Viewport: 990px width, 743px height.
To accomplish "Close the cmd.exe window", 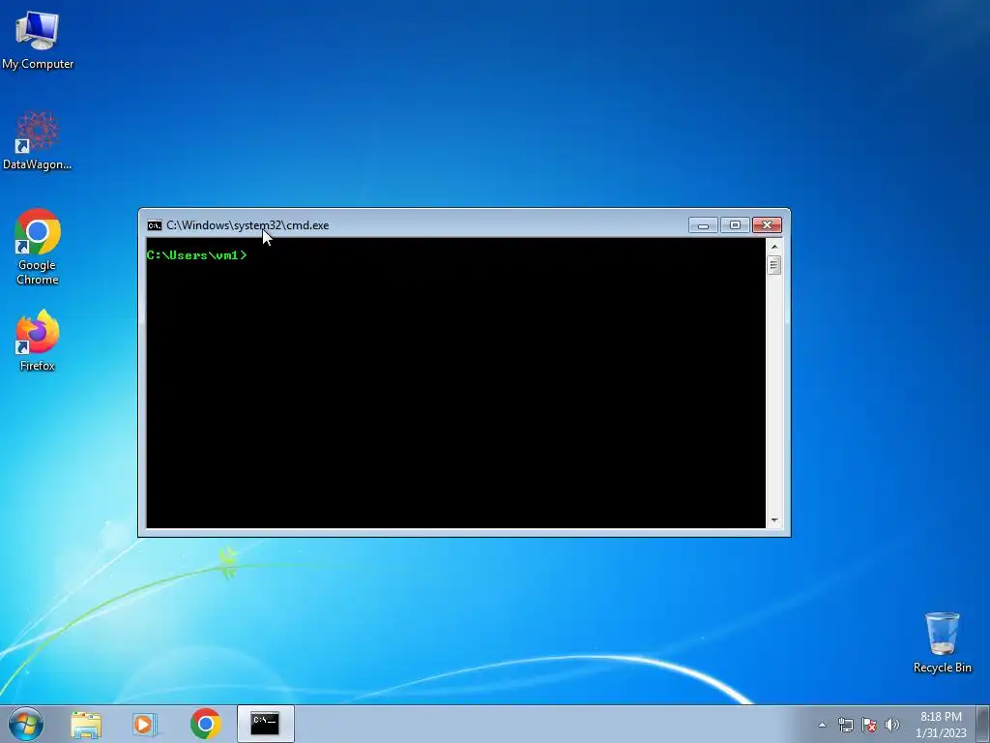I will click(767, 225).
